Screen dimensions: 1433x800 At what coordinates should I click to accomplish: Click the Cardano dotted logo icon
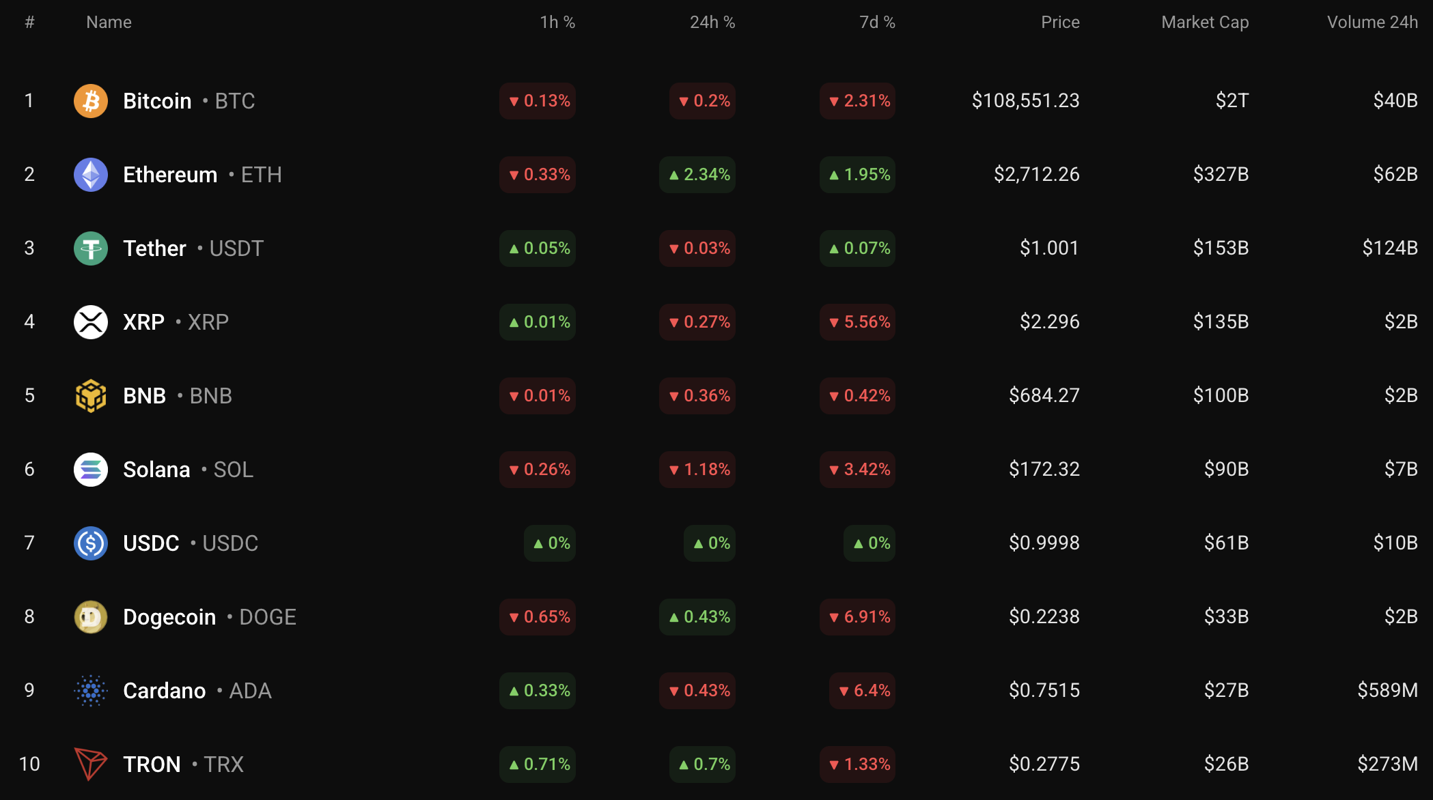[91, 691]
